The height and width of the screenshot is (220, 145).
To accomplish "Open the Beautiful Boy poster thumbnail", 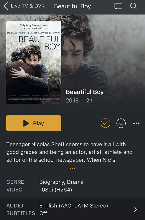I will pos(34,62).
